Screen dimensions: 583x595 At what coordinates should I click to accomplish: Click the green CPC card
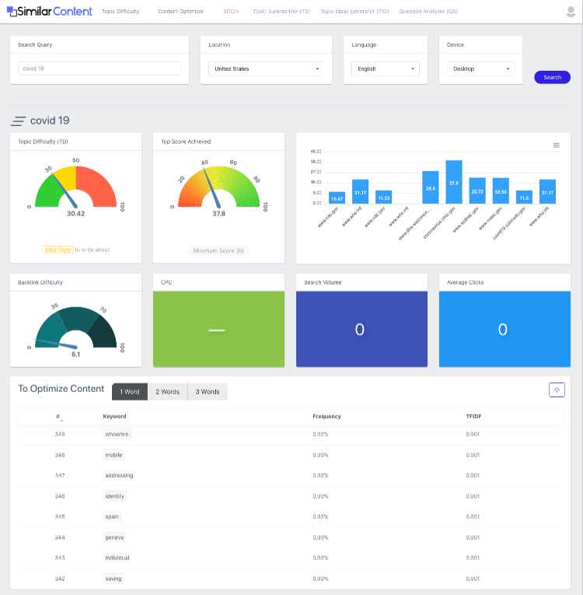219,329
